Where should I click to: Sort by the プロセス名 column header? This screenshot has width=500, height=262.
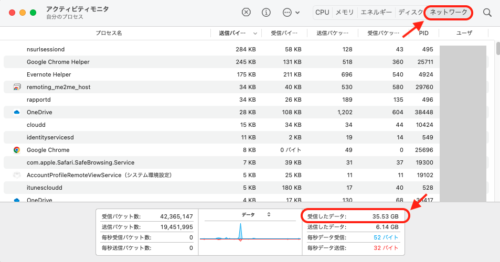(109, 33)
